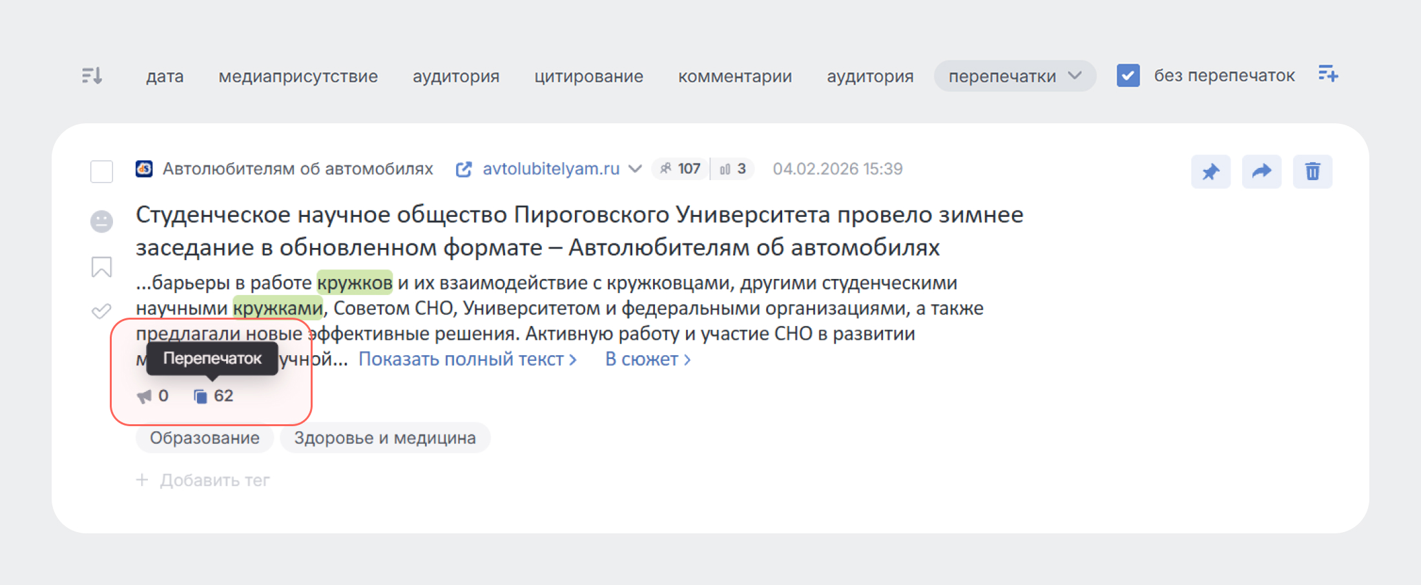
Task: Click 'Добавить тег' field
Action: tap(214, 480)
